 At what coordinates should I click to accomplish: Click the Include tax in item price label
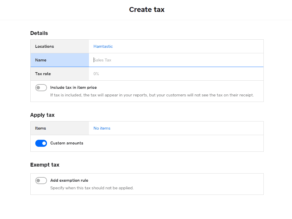pyautogui.click(x=74, y=87)
